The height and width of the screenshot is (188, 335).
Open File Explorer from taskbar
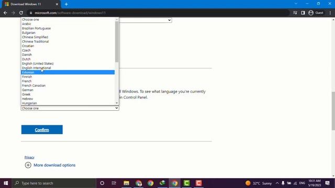(x=127, y=183)
